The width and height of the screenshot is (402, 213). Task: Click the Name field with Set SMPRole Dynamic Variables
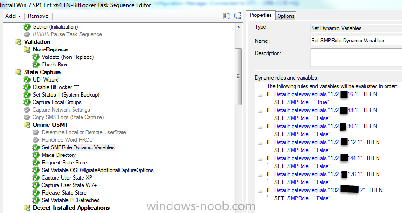[x=356, y=41]
